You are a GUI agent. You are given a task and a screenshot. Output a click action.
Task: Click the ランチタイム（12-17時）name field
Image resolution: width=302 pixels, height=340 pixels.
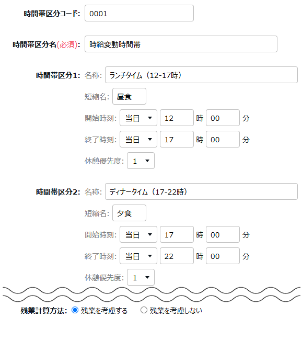[x=201, y=75]
